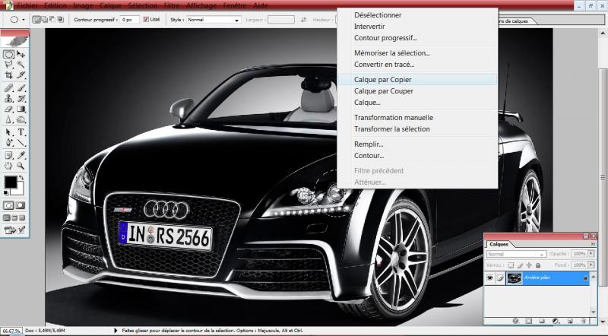Create a new layer in Calques panel
608x336 pixels.
click(x=569, y=321)
